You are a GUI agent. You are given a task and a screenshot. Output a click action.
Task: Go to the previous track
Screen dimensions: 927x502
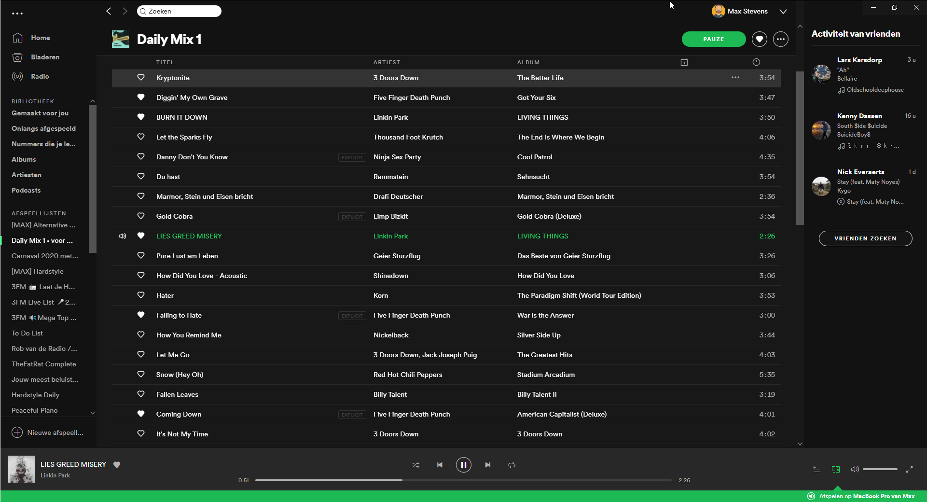click(440, 465)
